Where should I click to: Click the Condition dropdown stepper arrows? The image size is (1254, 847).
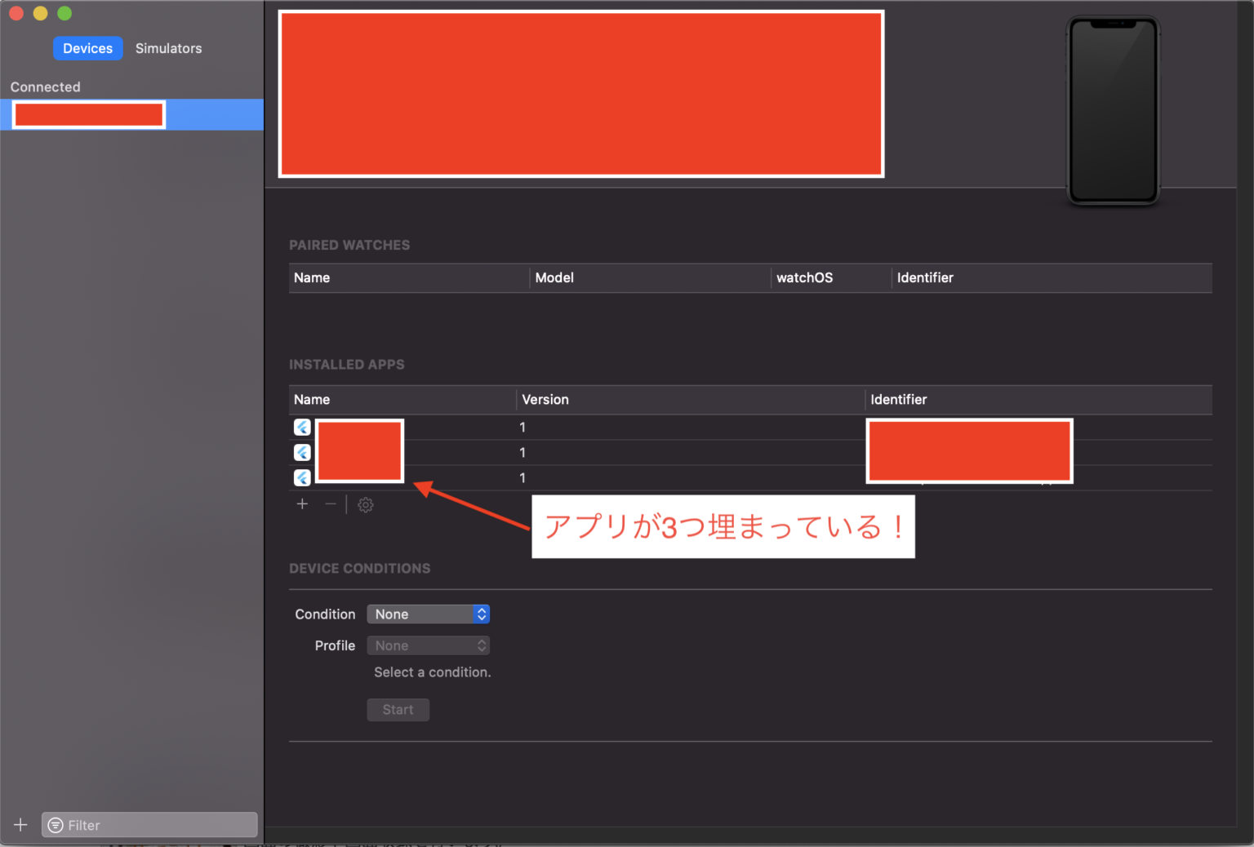481,614
